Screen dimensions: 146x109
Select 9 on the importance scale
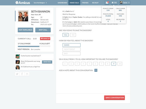114,64
